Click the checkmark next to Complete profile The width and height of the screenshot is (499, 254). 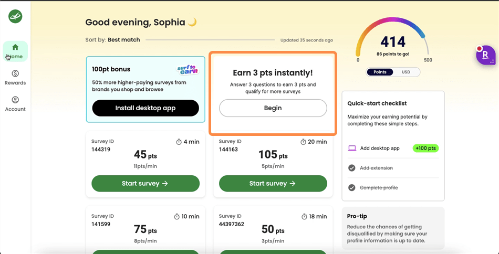(x=351, y=188)
